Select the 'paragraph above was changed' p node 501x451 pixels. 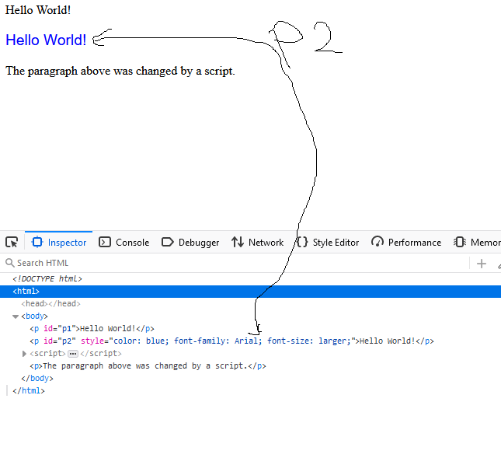pyautogui.click(x=148, y=366)
